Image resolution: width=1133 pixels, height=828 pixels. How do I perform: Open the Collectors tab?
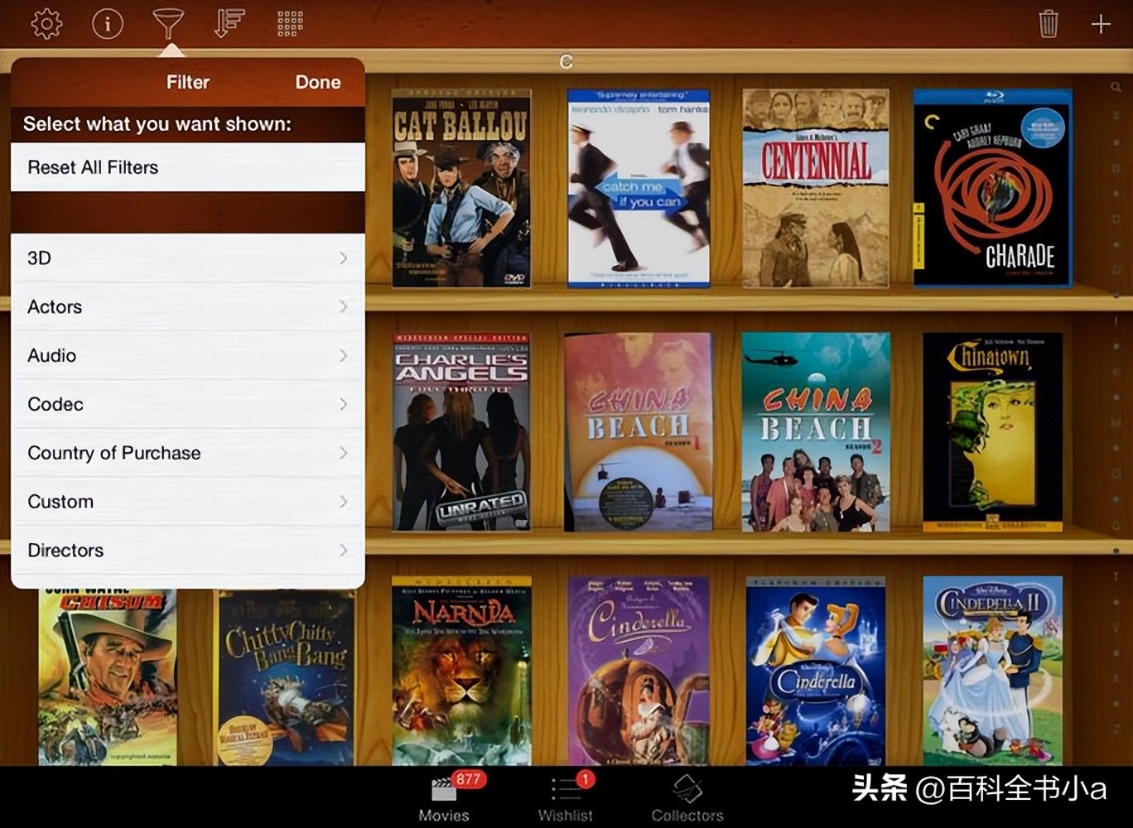click(x=687, y=795)
